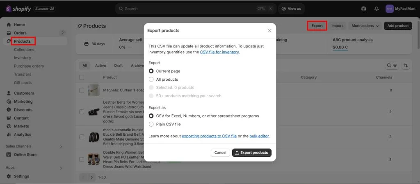The image size is (420, 184).
Task: Open the 30 days calendar selector
Action: pyautogui.click(x=95, y=44)
